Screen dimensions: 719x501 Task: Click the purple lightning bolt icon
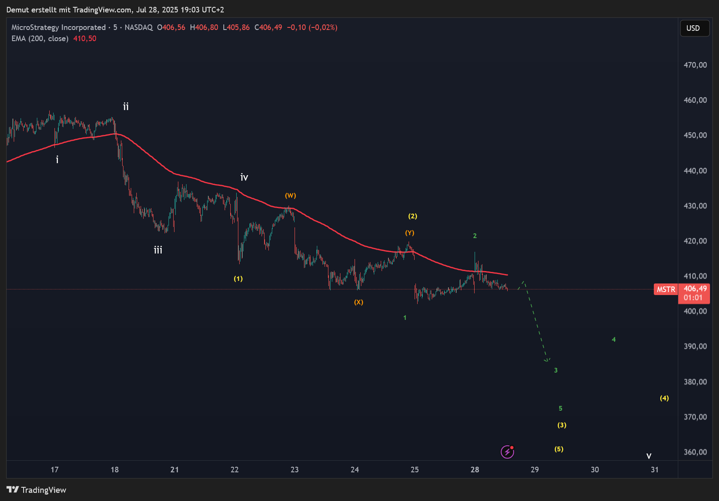(x=507, y=452)
